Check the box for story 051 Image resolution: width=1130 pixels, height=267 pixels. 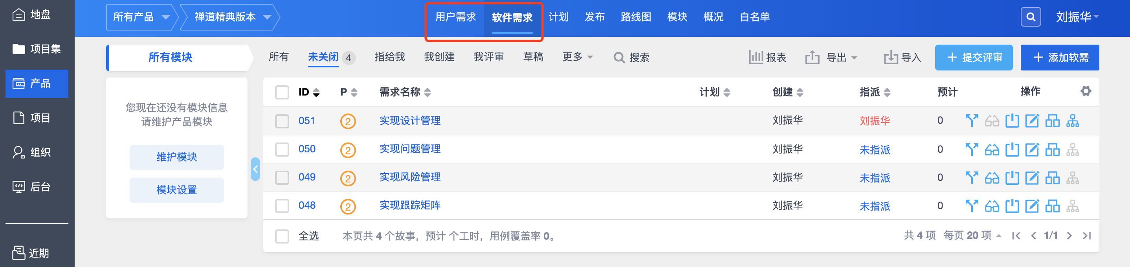click(x=282, y=121)
